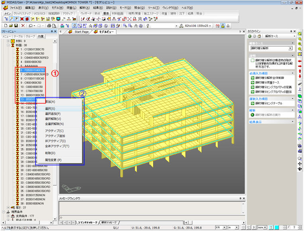Image resolution: width=304 pixels, height=231 pixels.
Task: Select the グループ tree menu tab
Action: tap(30, 36)
